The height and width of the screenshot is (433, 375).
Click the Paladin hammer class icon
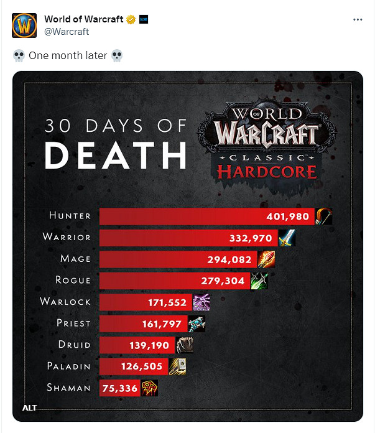[x=177, y=366]
